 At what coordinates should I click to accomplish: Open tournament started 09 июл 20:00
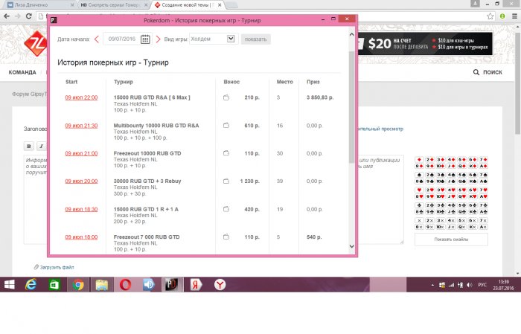pyautogui.click(x=81, y=182)
